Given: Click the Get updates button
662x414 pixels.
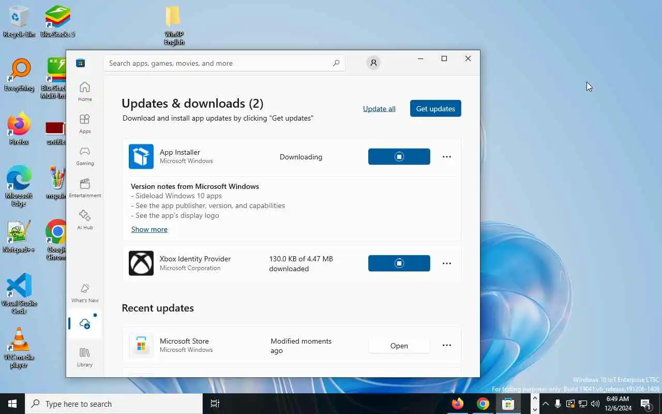Looking at the screenshot, I should click(435, 108).
